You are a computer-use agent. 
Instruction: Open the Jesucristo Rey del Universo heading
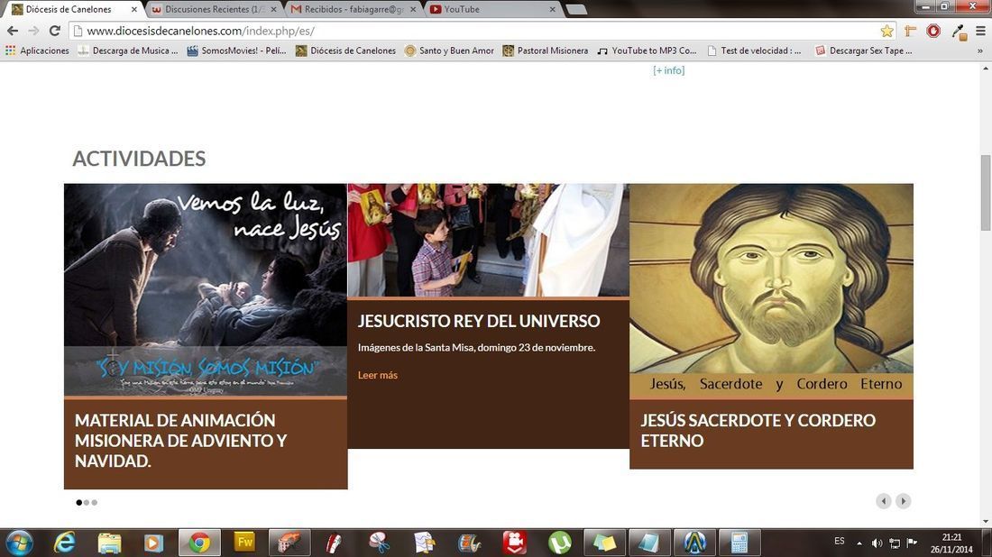pyautogui.click(x=478, y=321)
